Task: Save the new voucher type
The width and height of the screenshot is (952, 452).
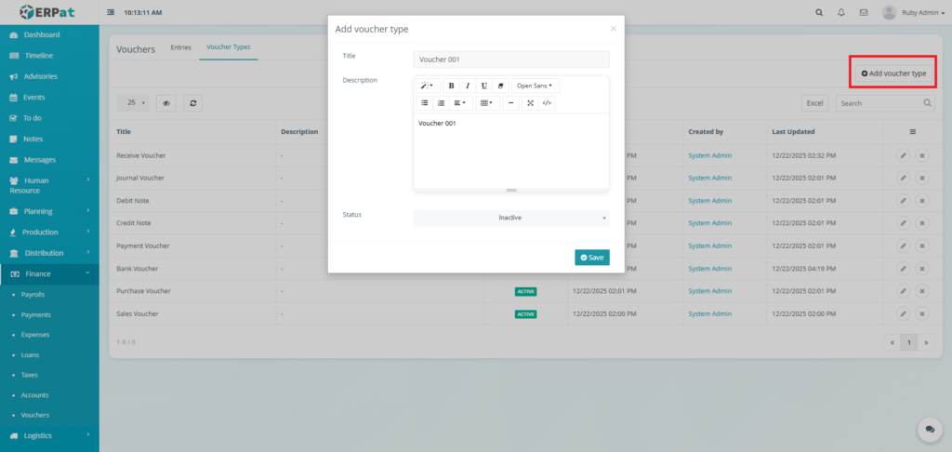Action: [592, 258]
